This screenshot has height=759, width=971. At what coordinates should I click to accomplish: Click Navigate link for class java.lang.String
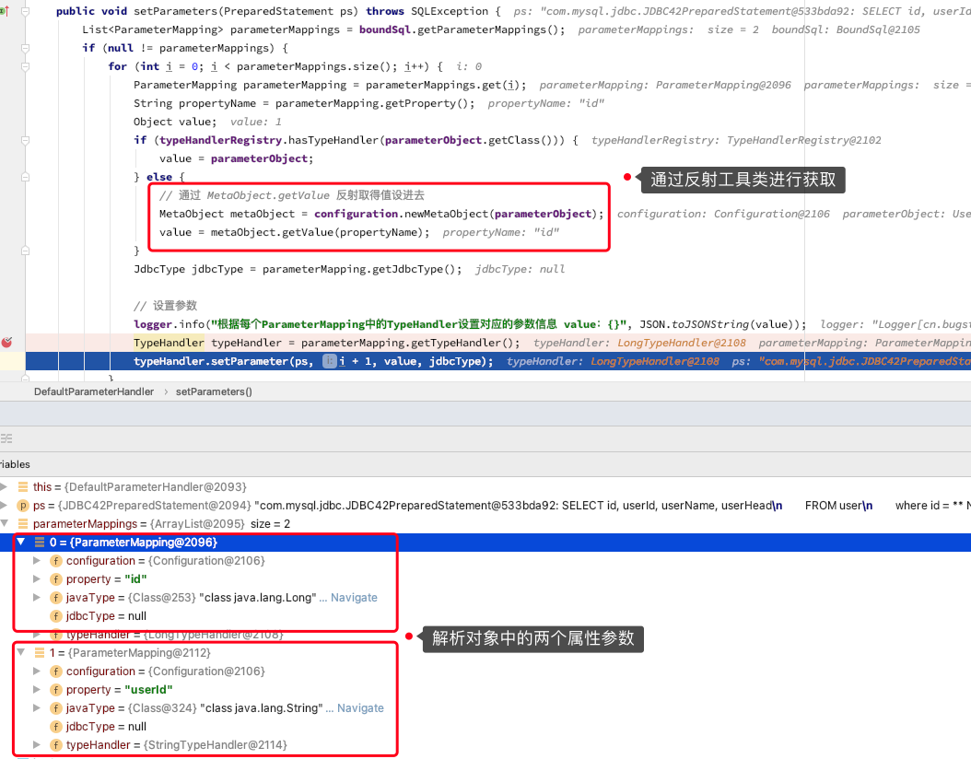click(x=360, y=708)
